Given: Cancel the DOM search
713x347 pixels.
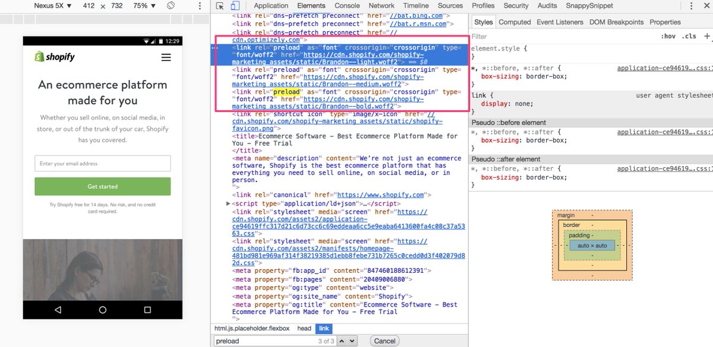Looking at the screenshot, I should click(x=385, y=340).
